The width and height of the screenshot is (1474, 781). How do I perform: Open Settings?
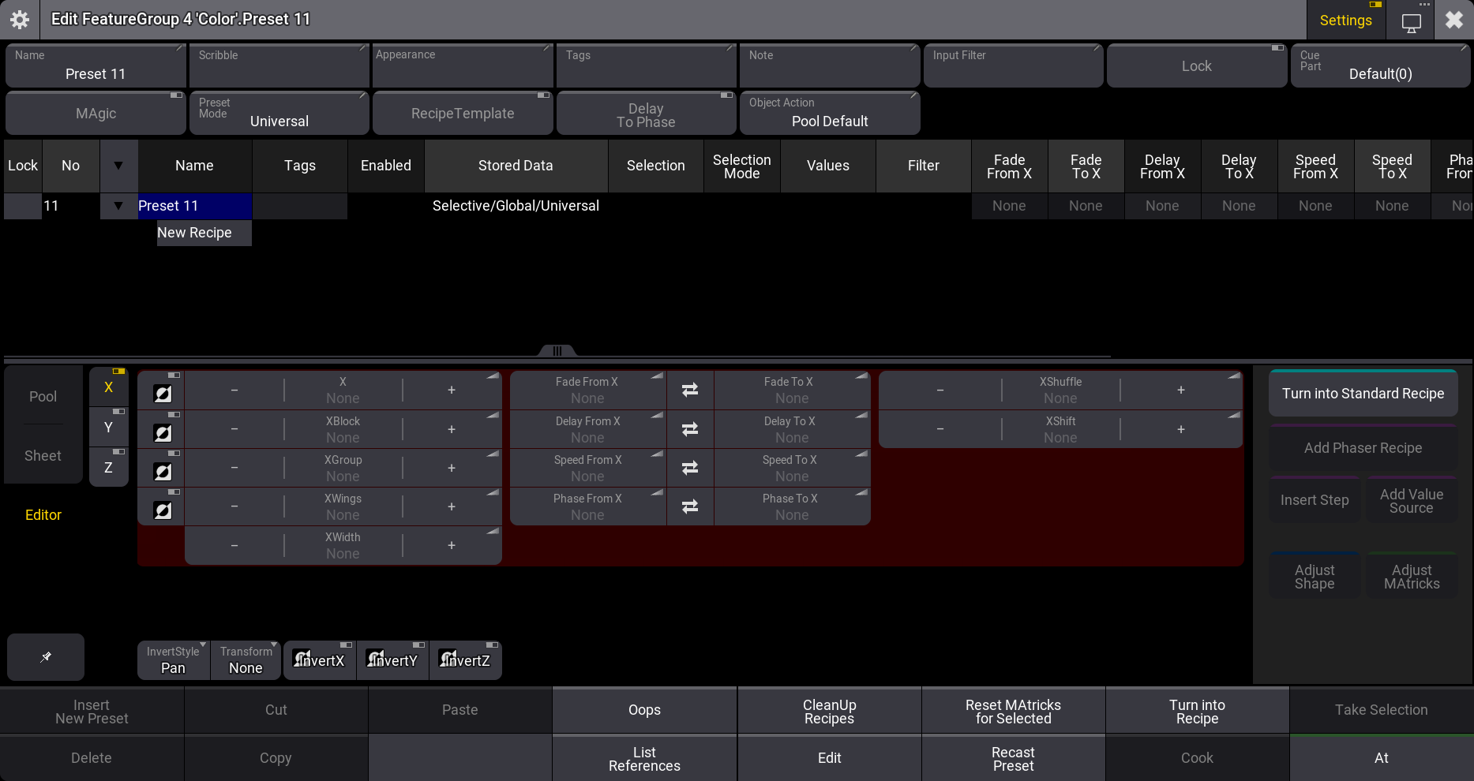pos(1346,20)
